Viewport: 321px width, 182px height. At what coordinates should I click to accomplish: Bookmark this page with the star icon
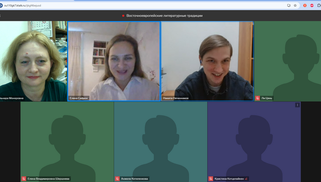(295, 6)
